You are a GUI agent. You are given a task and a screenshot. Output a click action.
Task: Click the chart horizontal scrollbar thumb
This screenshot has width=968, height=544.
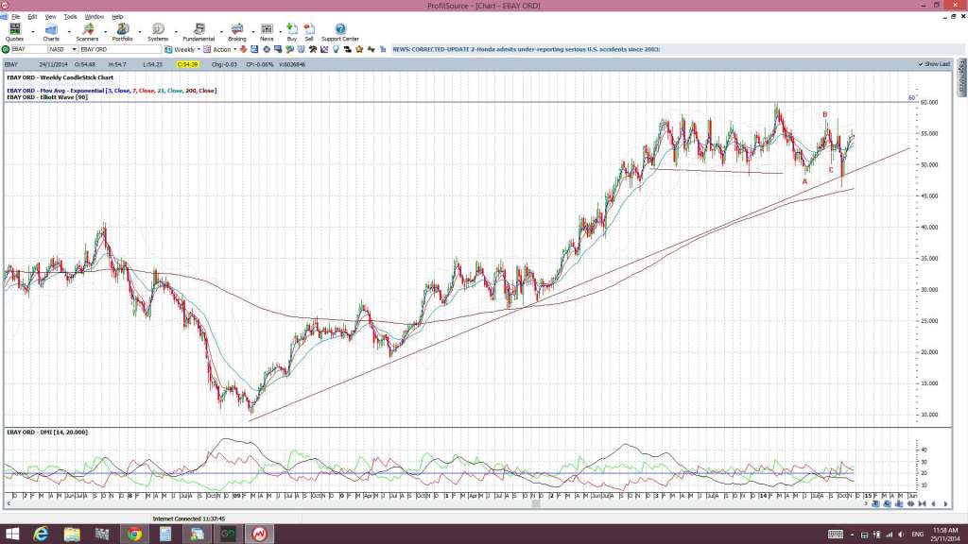(x=536, y=504)
